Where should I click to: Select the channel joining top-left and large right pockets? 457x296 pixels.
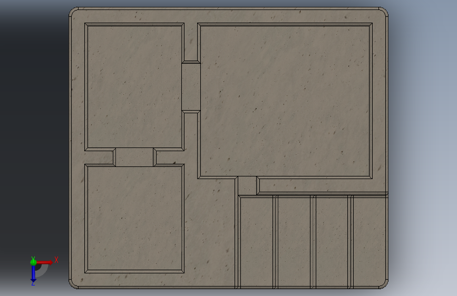[x=191, y=87]
